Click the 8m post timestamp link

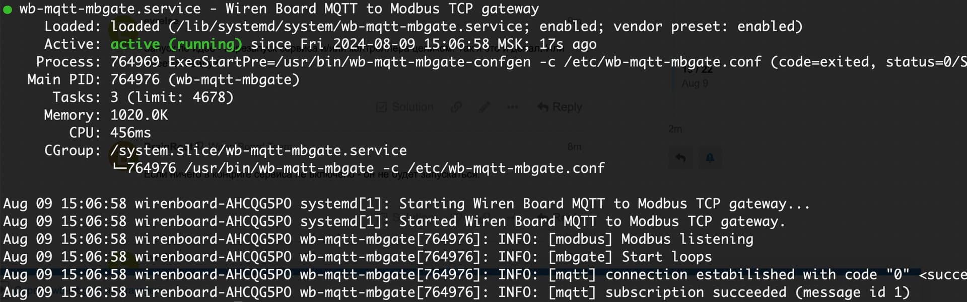[x=574, y=147]
